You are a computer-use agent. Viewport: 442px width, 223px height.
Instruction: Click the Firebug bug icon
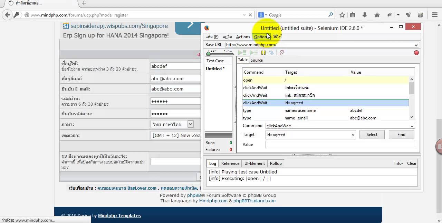[x=390, y=15]
